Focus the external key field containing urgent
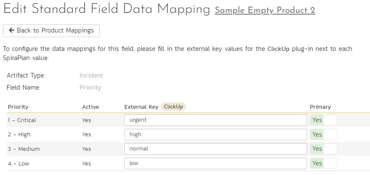Viewport: 370px width, 175px height. coord(215,120)
